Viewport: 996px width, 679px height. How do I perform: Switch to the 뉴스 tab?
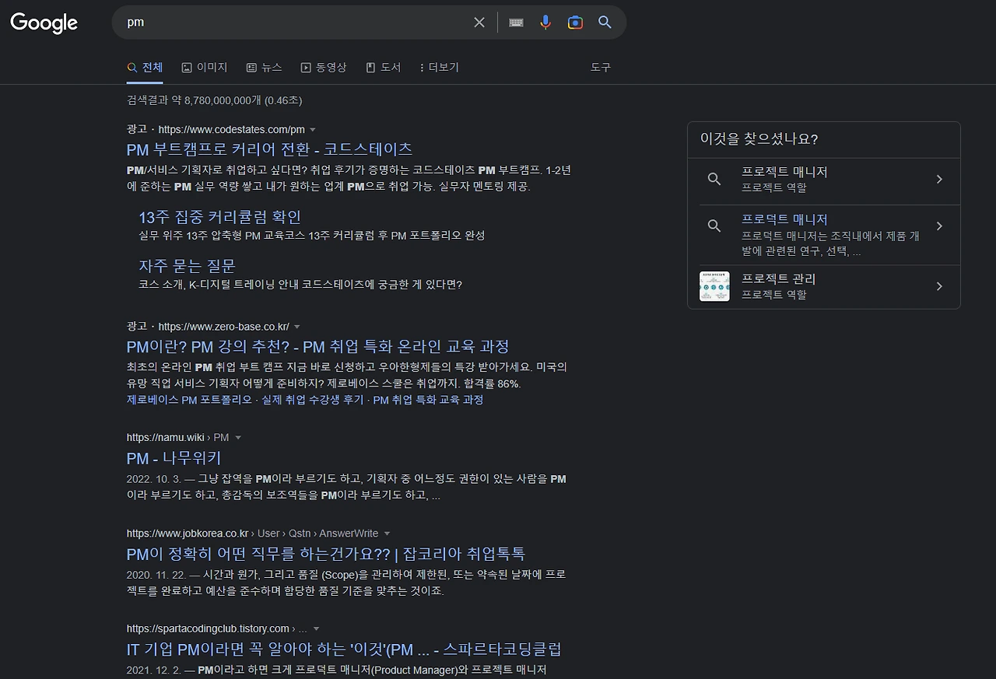264,68
